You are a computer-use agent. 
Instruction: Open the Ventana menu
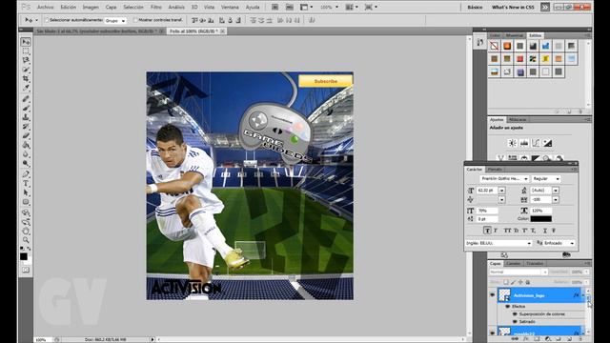click(x=230, y=7)
